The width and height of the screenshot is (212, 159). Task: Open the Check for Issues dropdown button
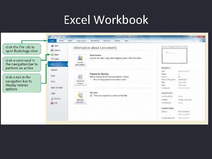click(x=80, y=79)
